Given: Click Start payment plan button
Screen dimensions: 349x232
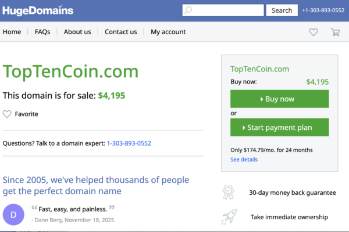Looking at the screenshot, I should 279,128.
